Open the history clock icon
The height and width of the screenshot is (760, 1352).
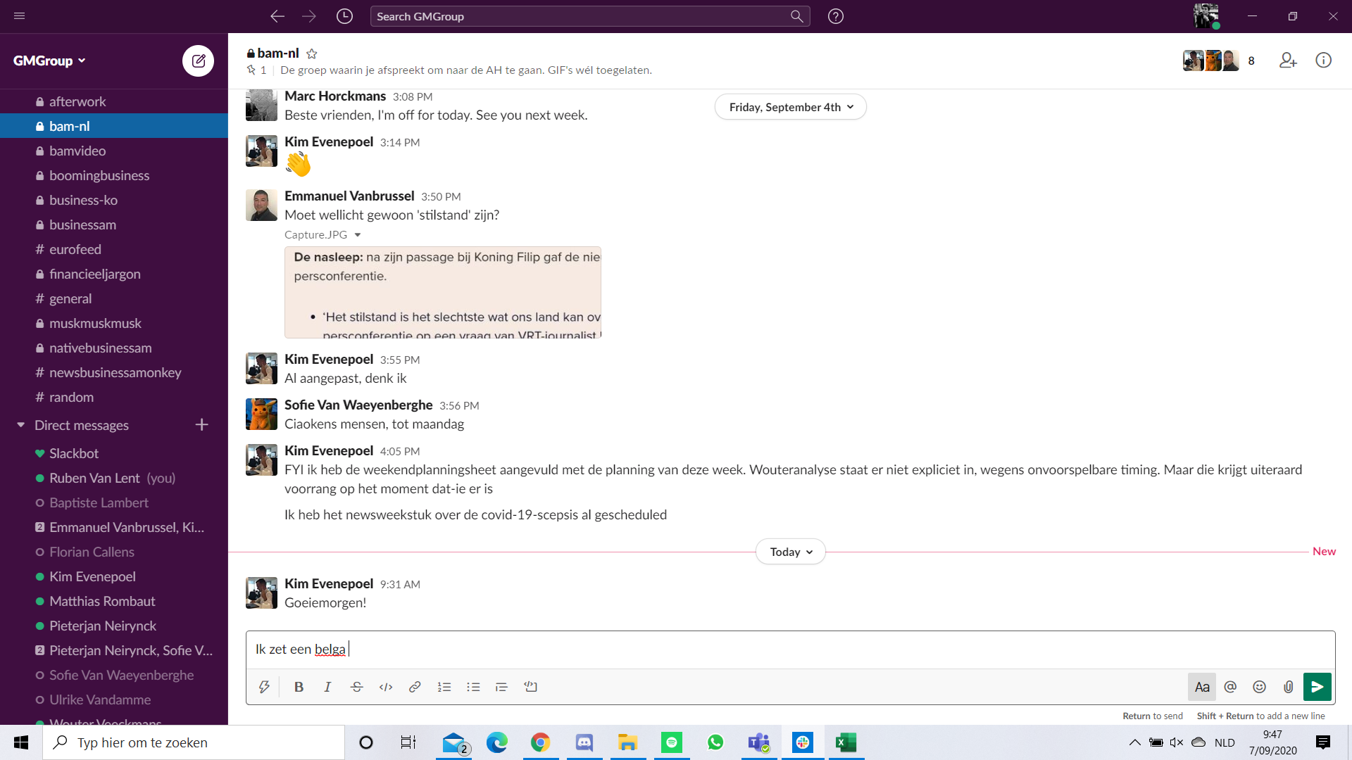coord(344,16)
